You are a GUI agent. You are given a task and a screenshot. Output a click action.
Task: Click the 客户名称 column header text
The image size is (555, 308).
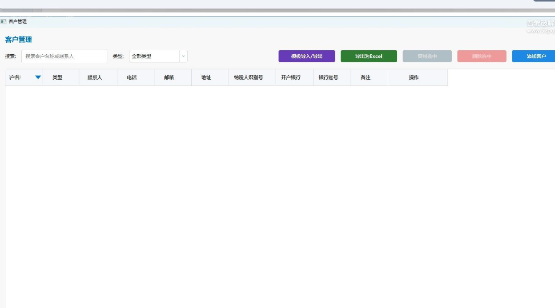(x=15, y=77)
